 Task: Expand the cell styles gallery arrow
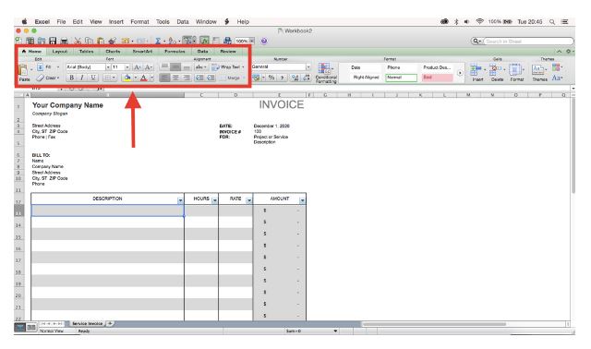point(460,73)
